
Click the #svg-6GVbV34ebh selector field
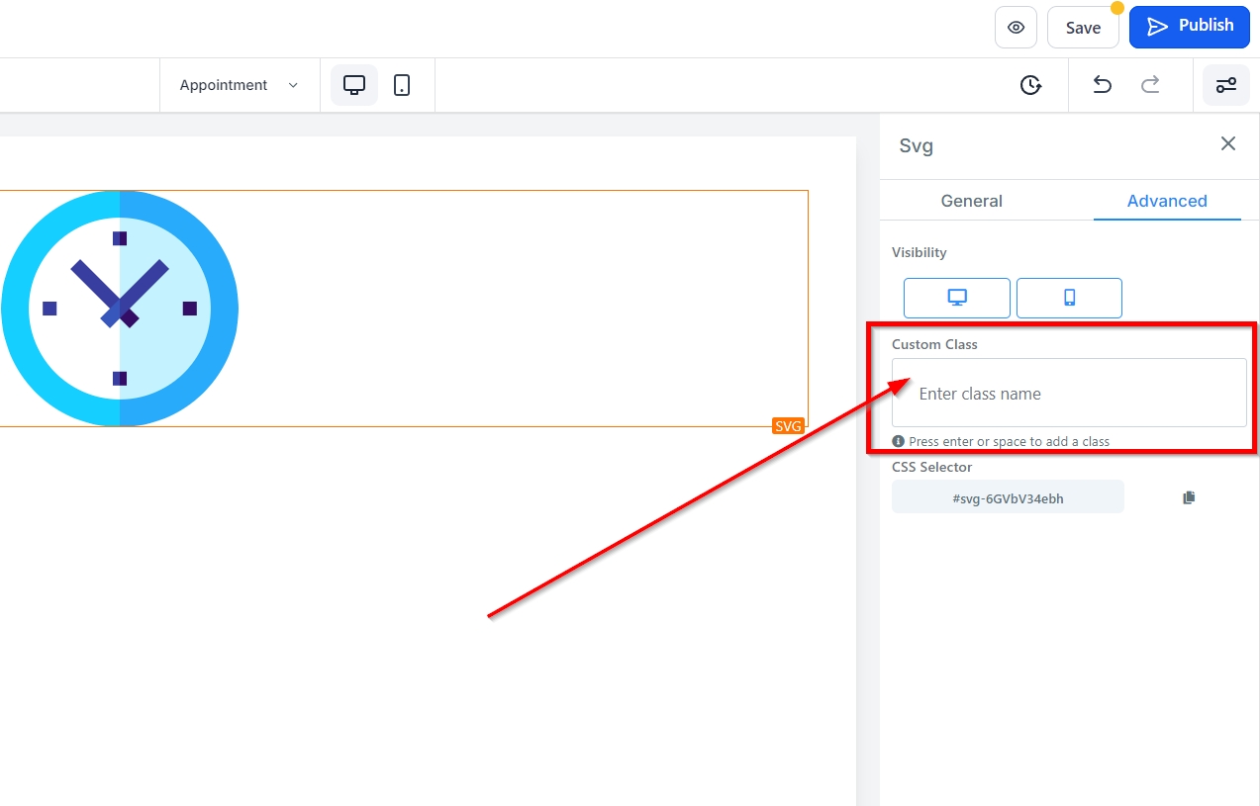point(1008,498)
